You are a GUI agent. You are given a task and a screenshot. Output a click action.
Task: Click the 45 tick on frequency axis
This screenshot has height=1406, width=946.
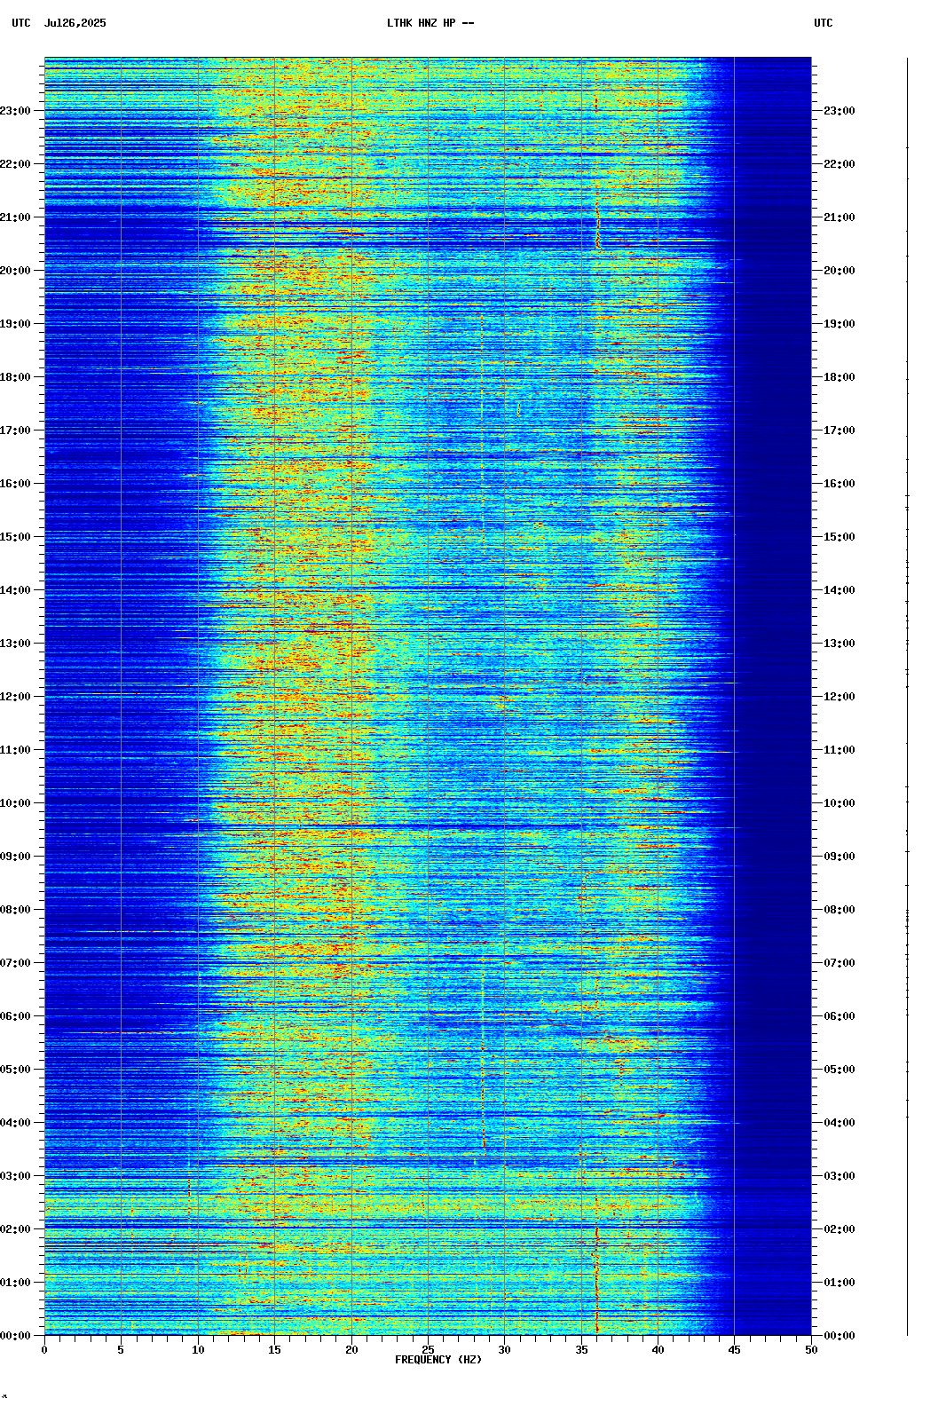[x=735, y=1350]
